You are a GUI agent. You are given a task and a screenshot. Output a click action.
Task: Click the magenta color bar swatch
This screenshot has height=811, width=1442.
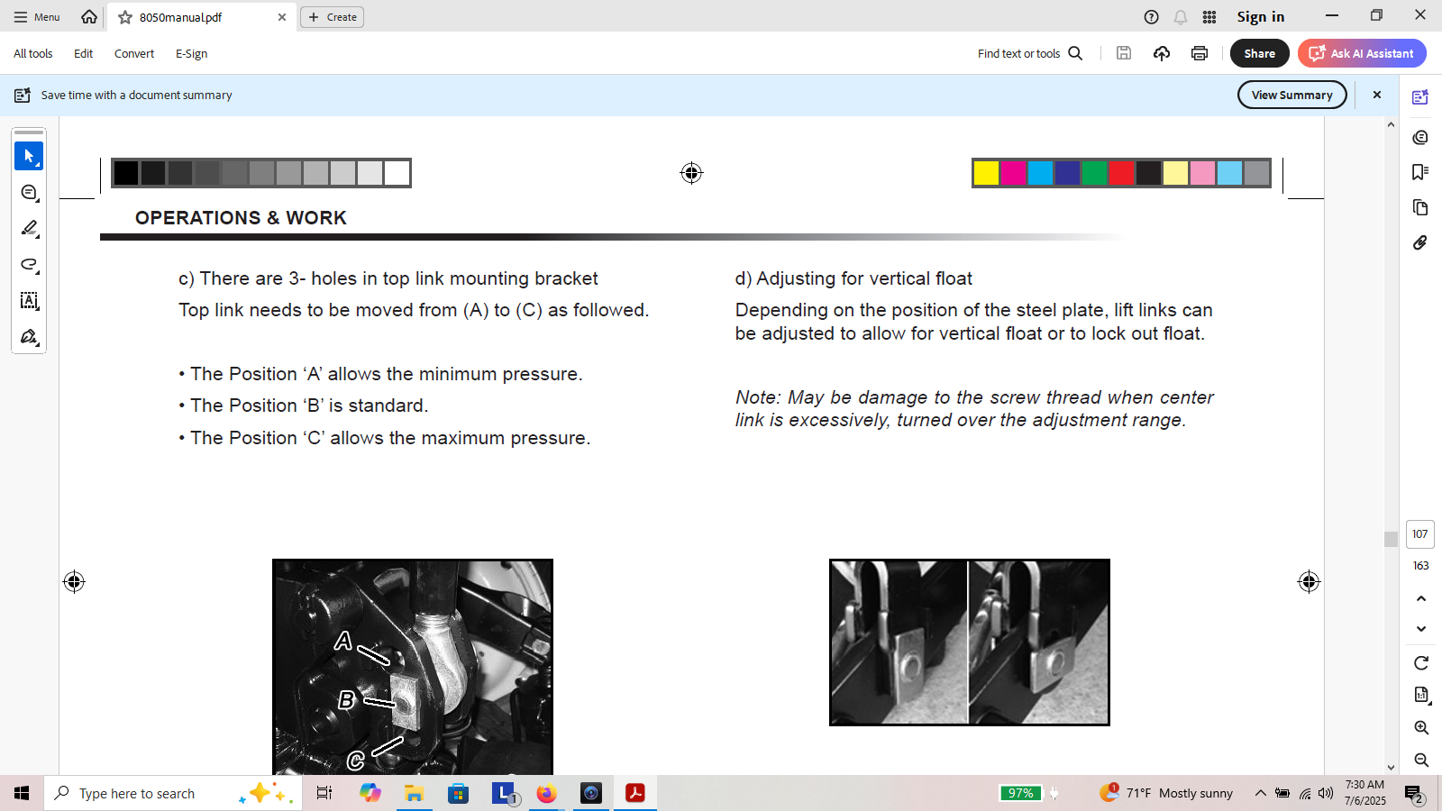(1013, 173)
